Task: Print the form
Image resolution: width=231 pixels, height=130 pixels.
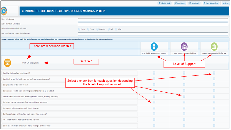Action: coord(226,3)
